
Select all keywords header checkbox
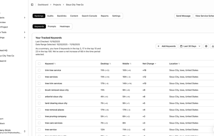39,64
